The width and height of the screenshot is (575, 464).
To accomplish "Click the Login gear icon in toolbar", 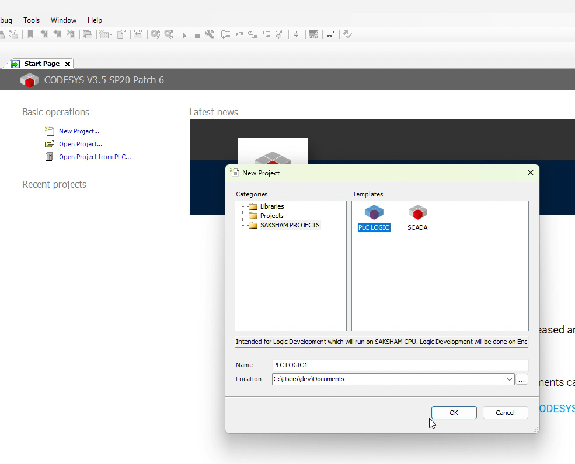I will 155,34.
